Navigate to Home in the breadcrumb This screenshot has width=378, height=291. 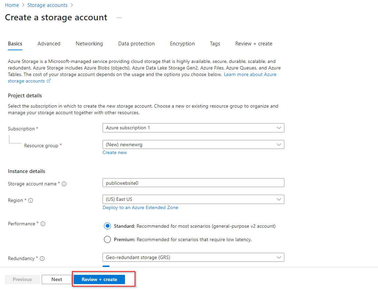click(12, 5)
